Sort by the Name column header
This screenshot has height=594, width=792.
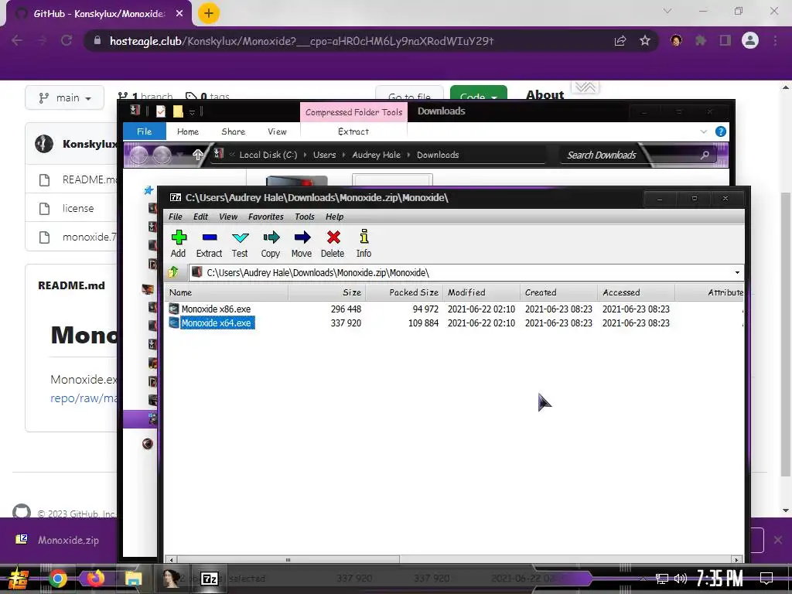tap(227, 292)
